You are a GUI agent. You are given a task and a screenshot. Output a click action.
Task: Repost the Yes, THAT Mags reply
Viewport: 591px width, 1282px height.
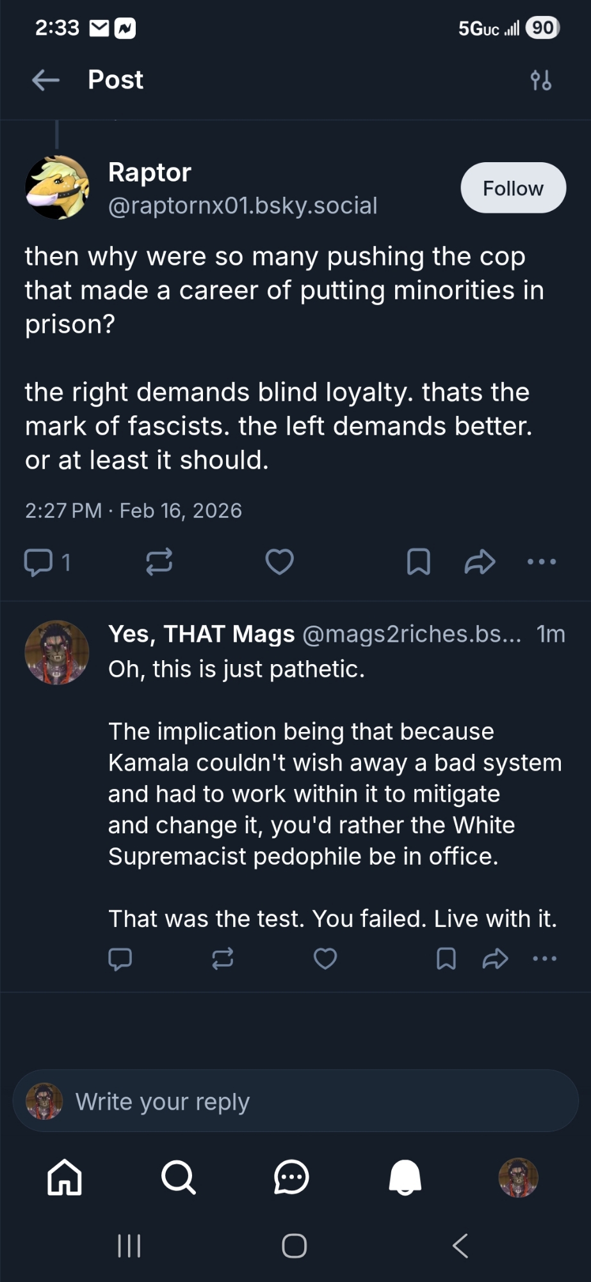point(222,959)
